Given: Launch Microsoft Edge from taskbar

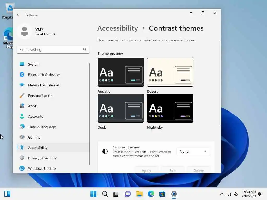Looking at the screenshot, I should pyautogui.click(x=151, y=194).
